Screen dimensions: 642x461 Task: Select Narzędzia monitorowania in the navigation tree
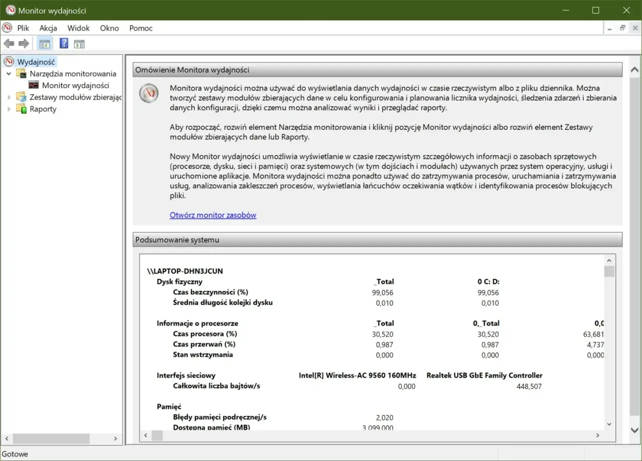72,73
